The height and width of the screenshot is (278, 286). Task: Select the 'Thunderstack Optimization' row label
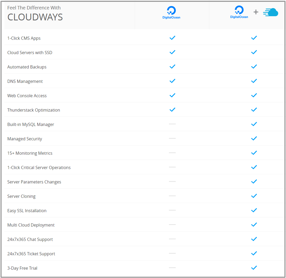click(x=34, y=110)
